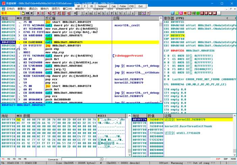The width and height of the screenshot is (237, 165).
Task: Click the Restart program rewind icon
Action: click(27, 13)
